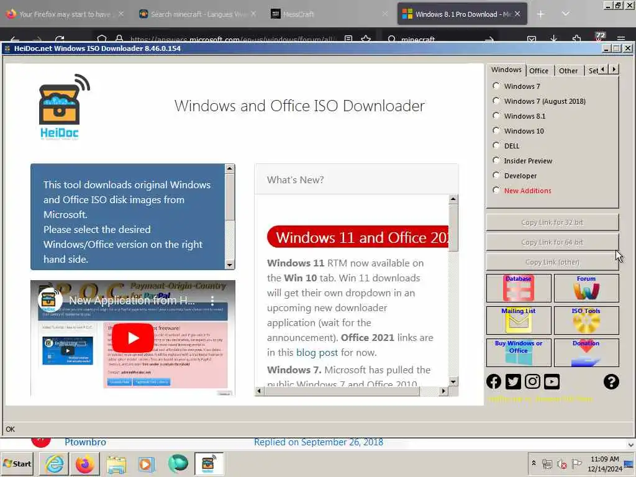Screen dimensions: 636x477
Task: Click the Copy Link (other) button
Action: pyautogui.click(x=552, y=262)
